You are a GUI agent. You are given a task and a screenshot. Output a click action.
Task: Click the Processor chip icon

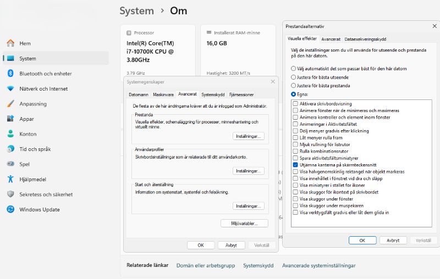click(129, 33)
